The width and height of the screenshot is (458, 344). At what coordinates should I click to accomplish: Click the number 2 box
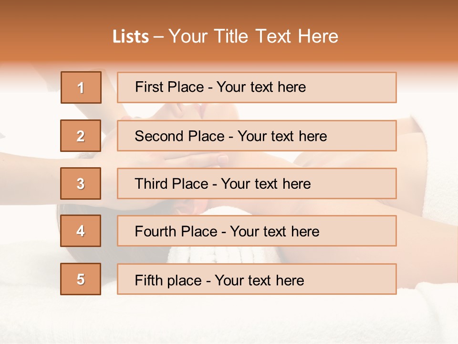81,136
